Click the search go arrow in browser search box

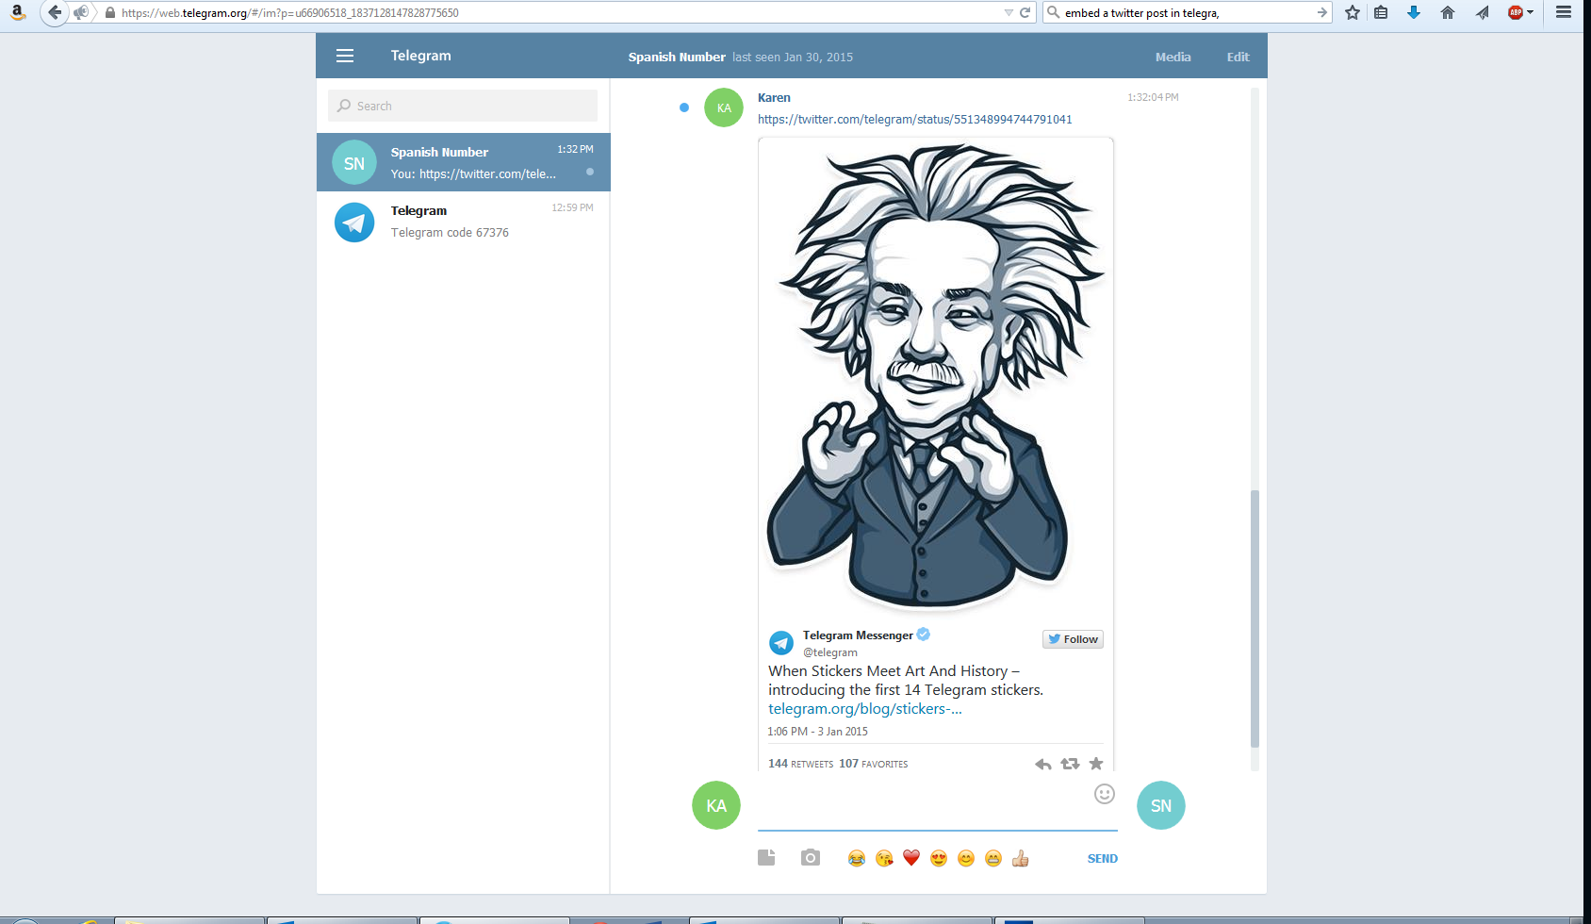[x=1321, y=13]
